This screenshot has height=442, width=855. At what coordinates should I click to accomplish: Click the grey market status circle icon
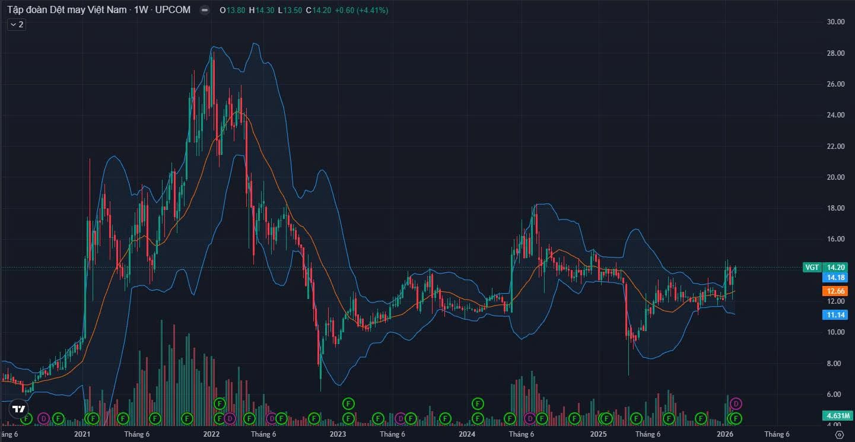click(205, 10)
